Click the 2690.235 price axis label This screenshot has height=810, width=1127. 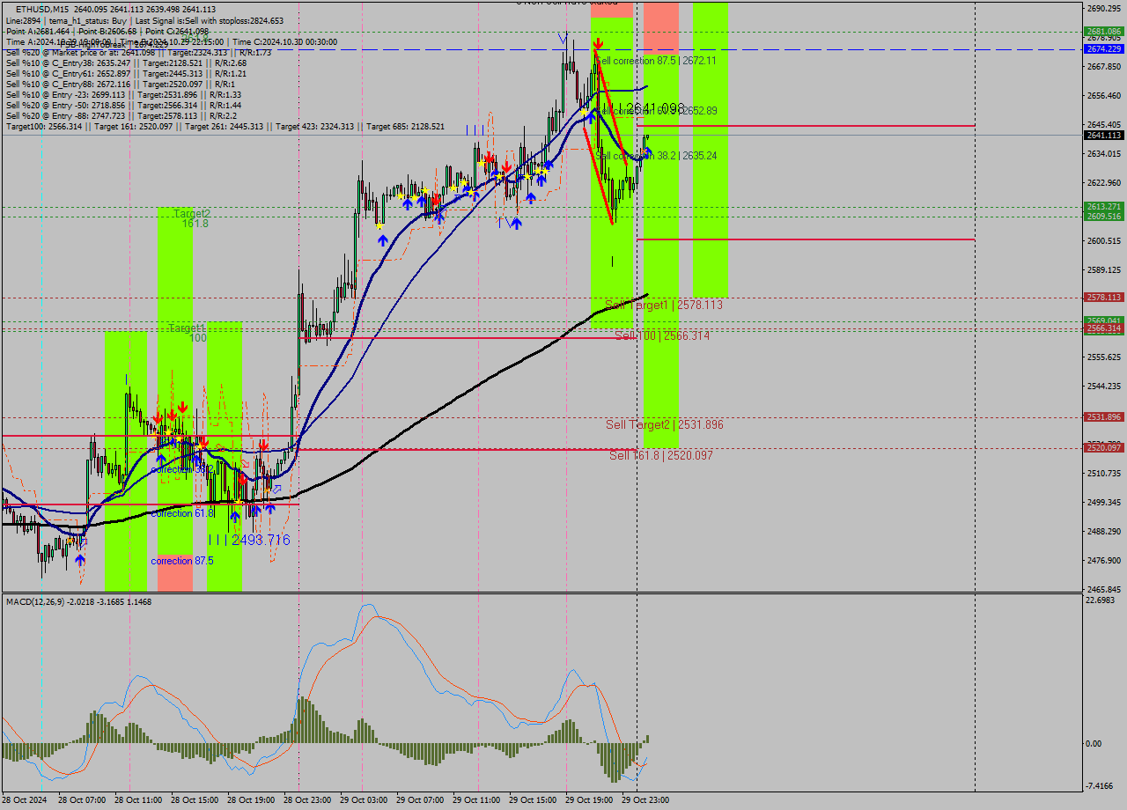(1103, 9)
